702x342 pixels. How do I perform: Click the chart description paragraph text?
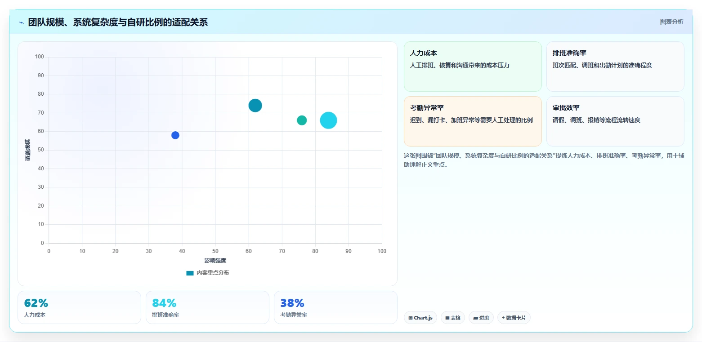(544, 160)
